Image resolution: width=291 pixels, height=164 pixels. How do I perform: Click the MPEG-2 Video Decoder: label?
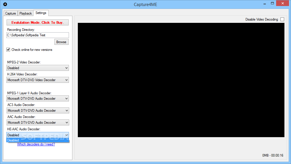tap(24, 62)
